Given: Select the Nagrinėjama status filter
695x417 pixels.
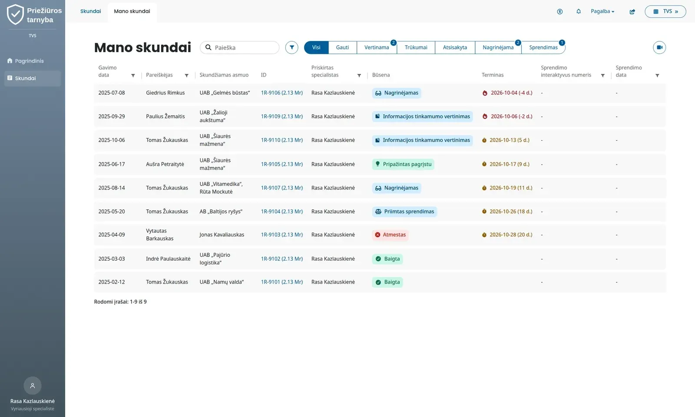Looking at the screenshot, I should coord(498,47).
